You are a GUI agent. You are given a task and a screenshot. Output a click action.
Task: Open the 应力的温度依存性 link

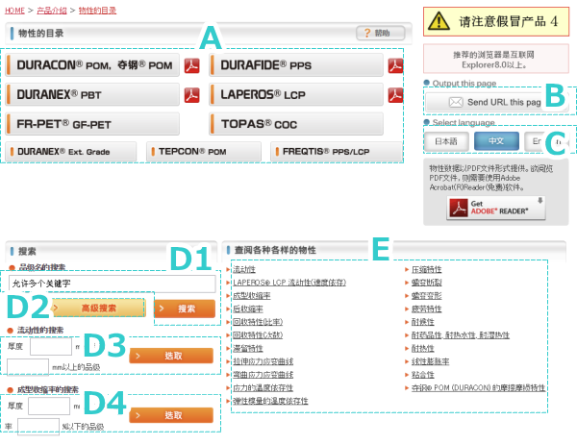[263, 387]
